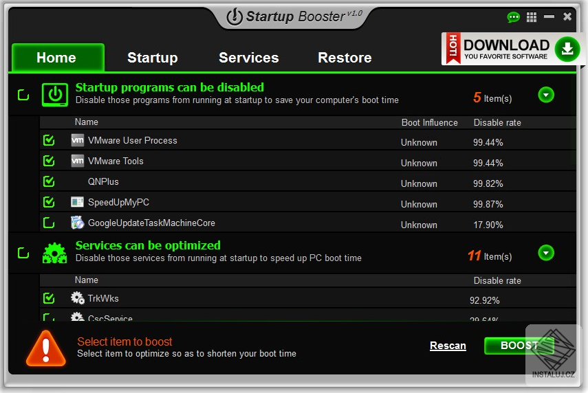Viewport: 588px width, 393px height.
Task: Toggle the select-all services checkbox
Action: click(x=23, y=253)
